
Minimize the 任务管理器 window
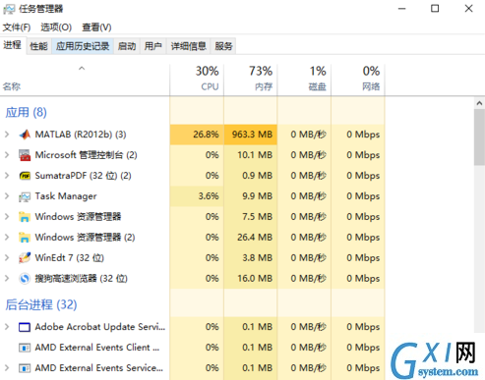[x=402, y=9]
